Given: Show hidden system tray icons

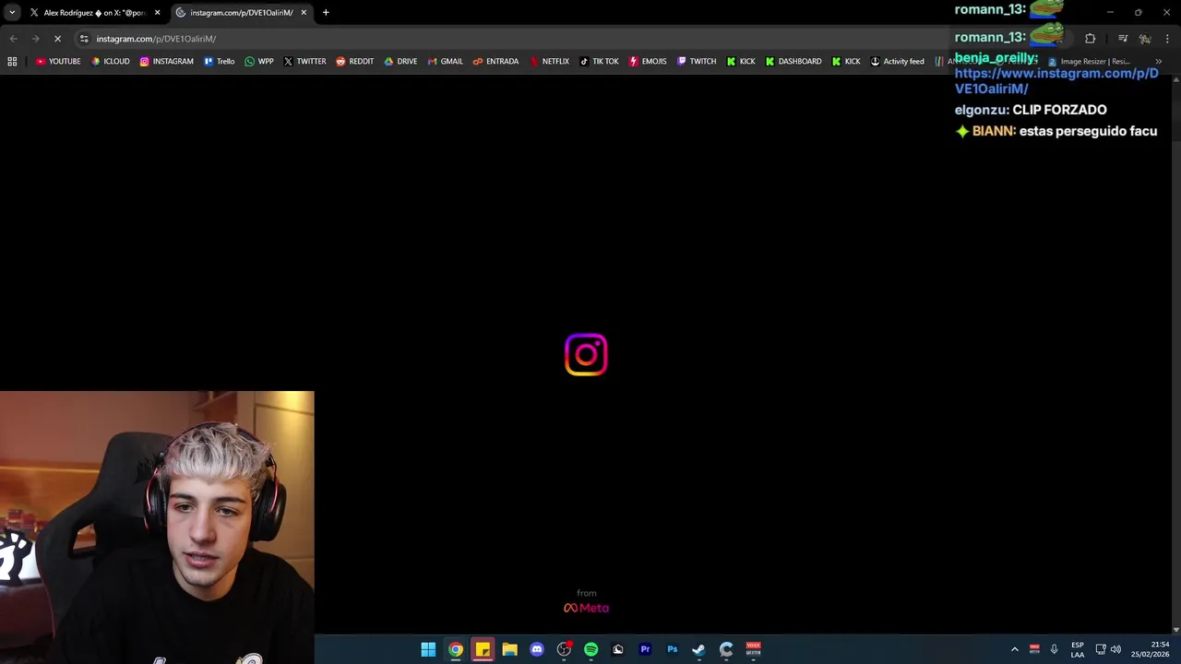Looking at the screenshot, I should (1015, 649).
